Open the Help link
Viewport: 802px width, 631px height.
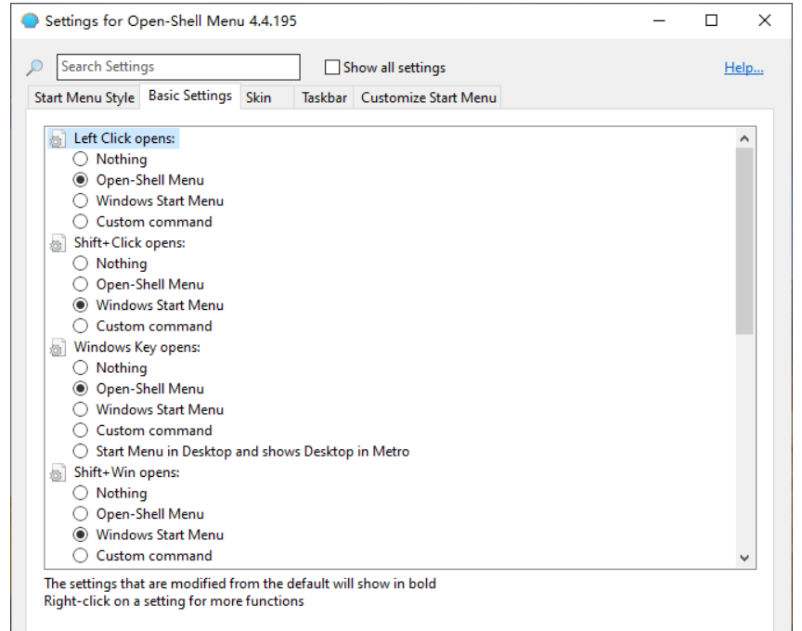pos(744,68)
